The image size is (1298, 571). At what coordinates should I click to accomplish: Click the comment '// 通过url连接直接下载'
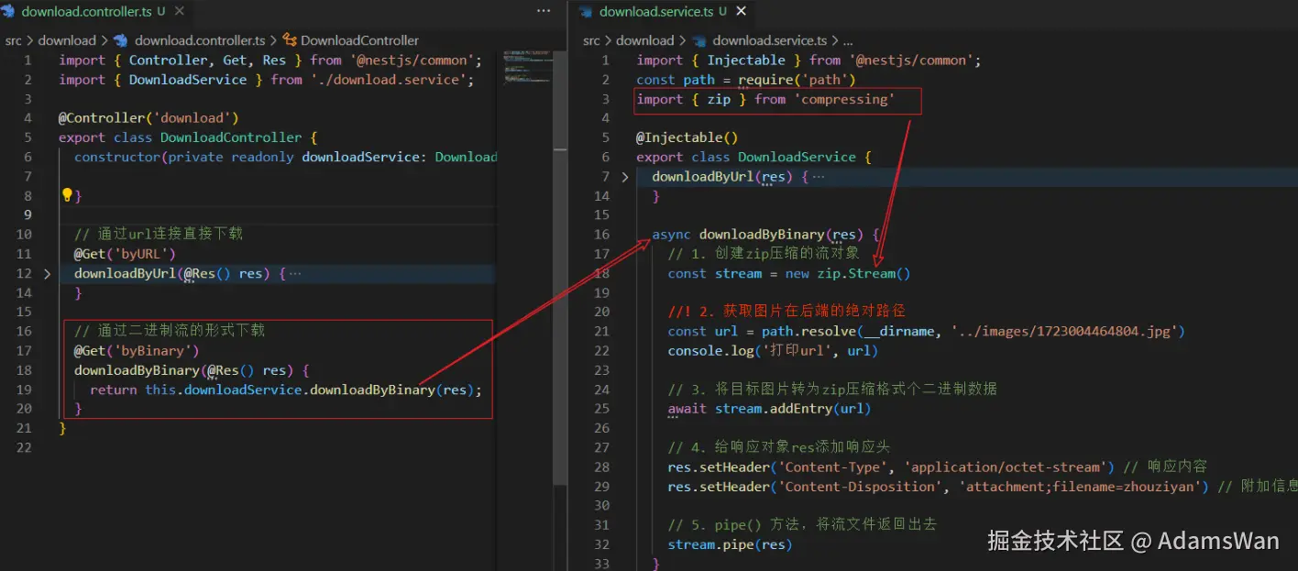[x=159, y=234]
